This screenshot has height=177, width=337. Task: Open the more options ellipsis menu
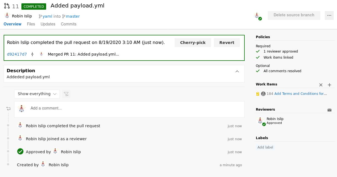pos(329,15)
